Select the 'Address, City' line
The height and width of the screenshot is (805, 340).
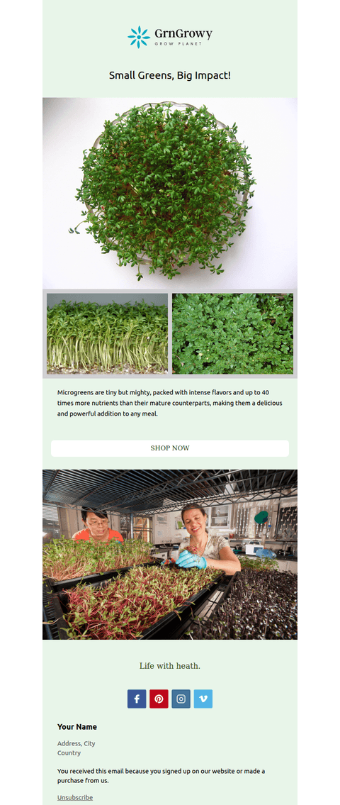click(76, 743)
